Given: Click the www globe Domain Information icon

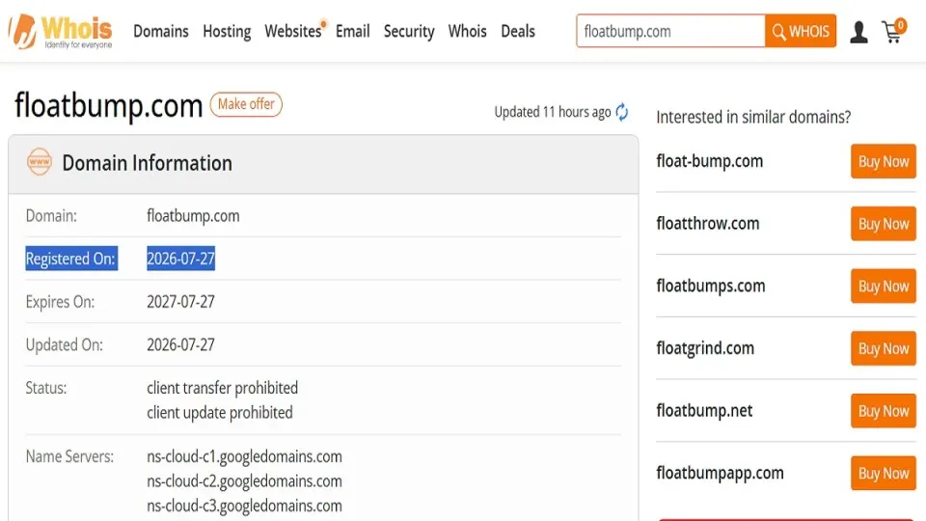Looking at the screenshot, I should click(x=40, y=162).
